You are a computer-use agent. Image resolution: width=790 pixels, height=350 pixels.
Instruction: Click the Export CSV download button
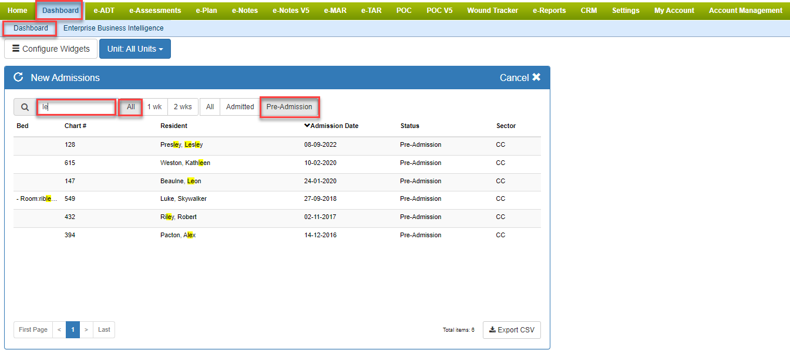coord(512,330)
